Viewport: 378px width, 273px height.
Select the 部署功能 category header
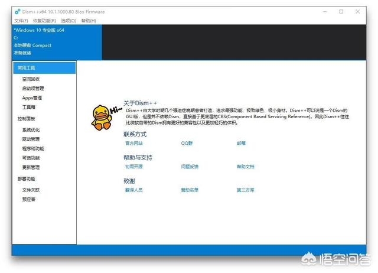pos(26,178)
